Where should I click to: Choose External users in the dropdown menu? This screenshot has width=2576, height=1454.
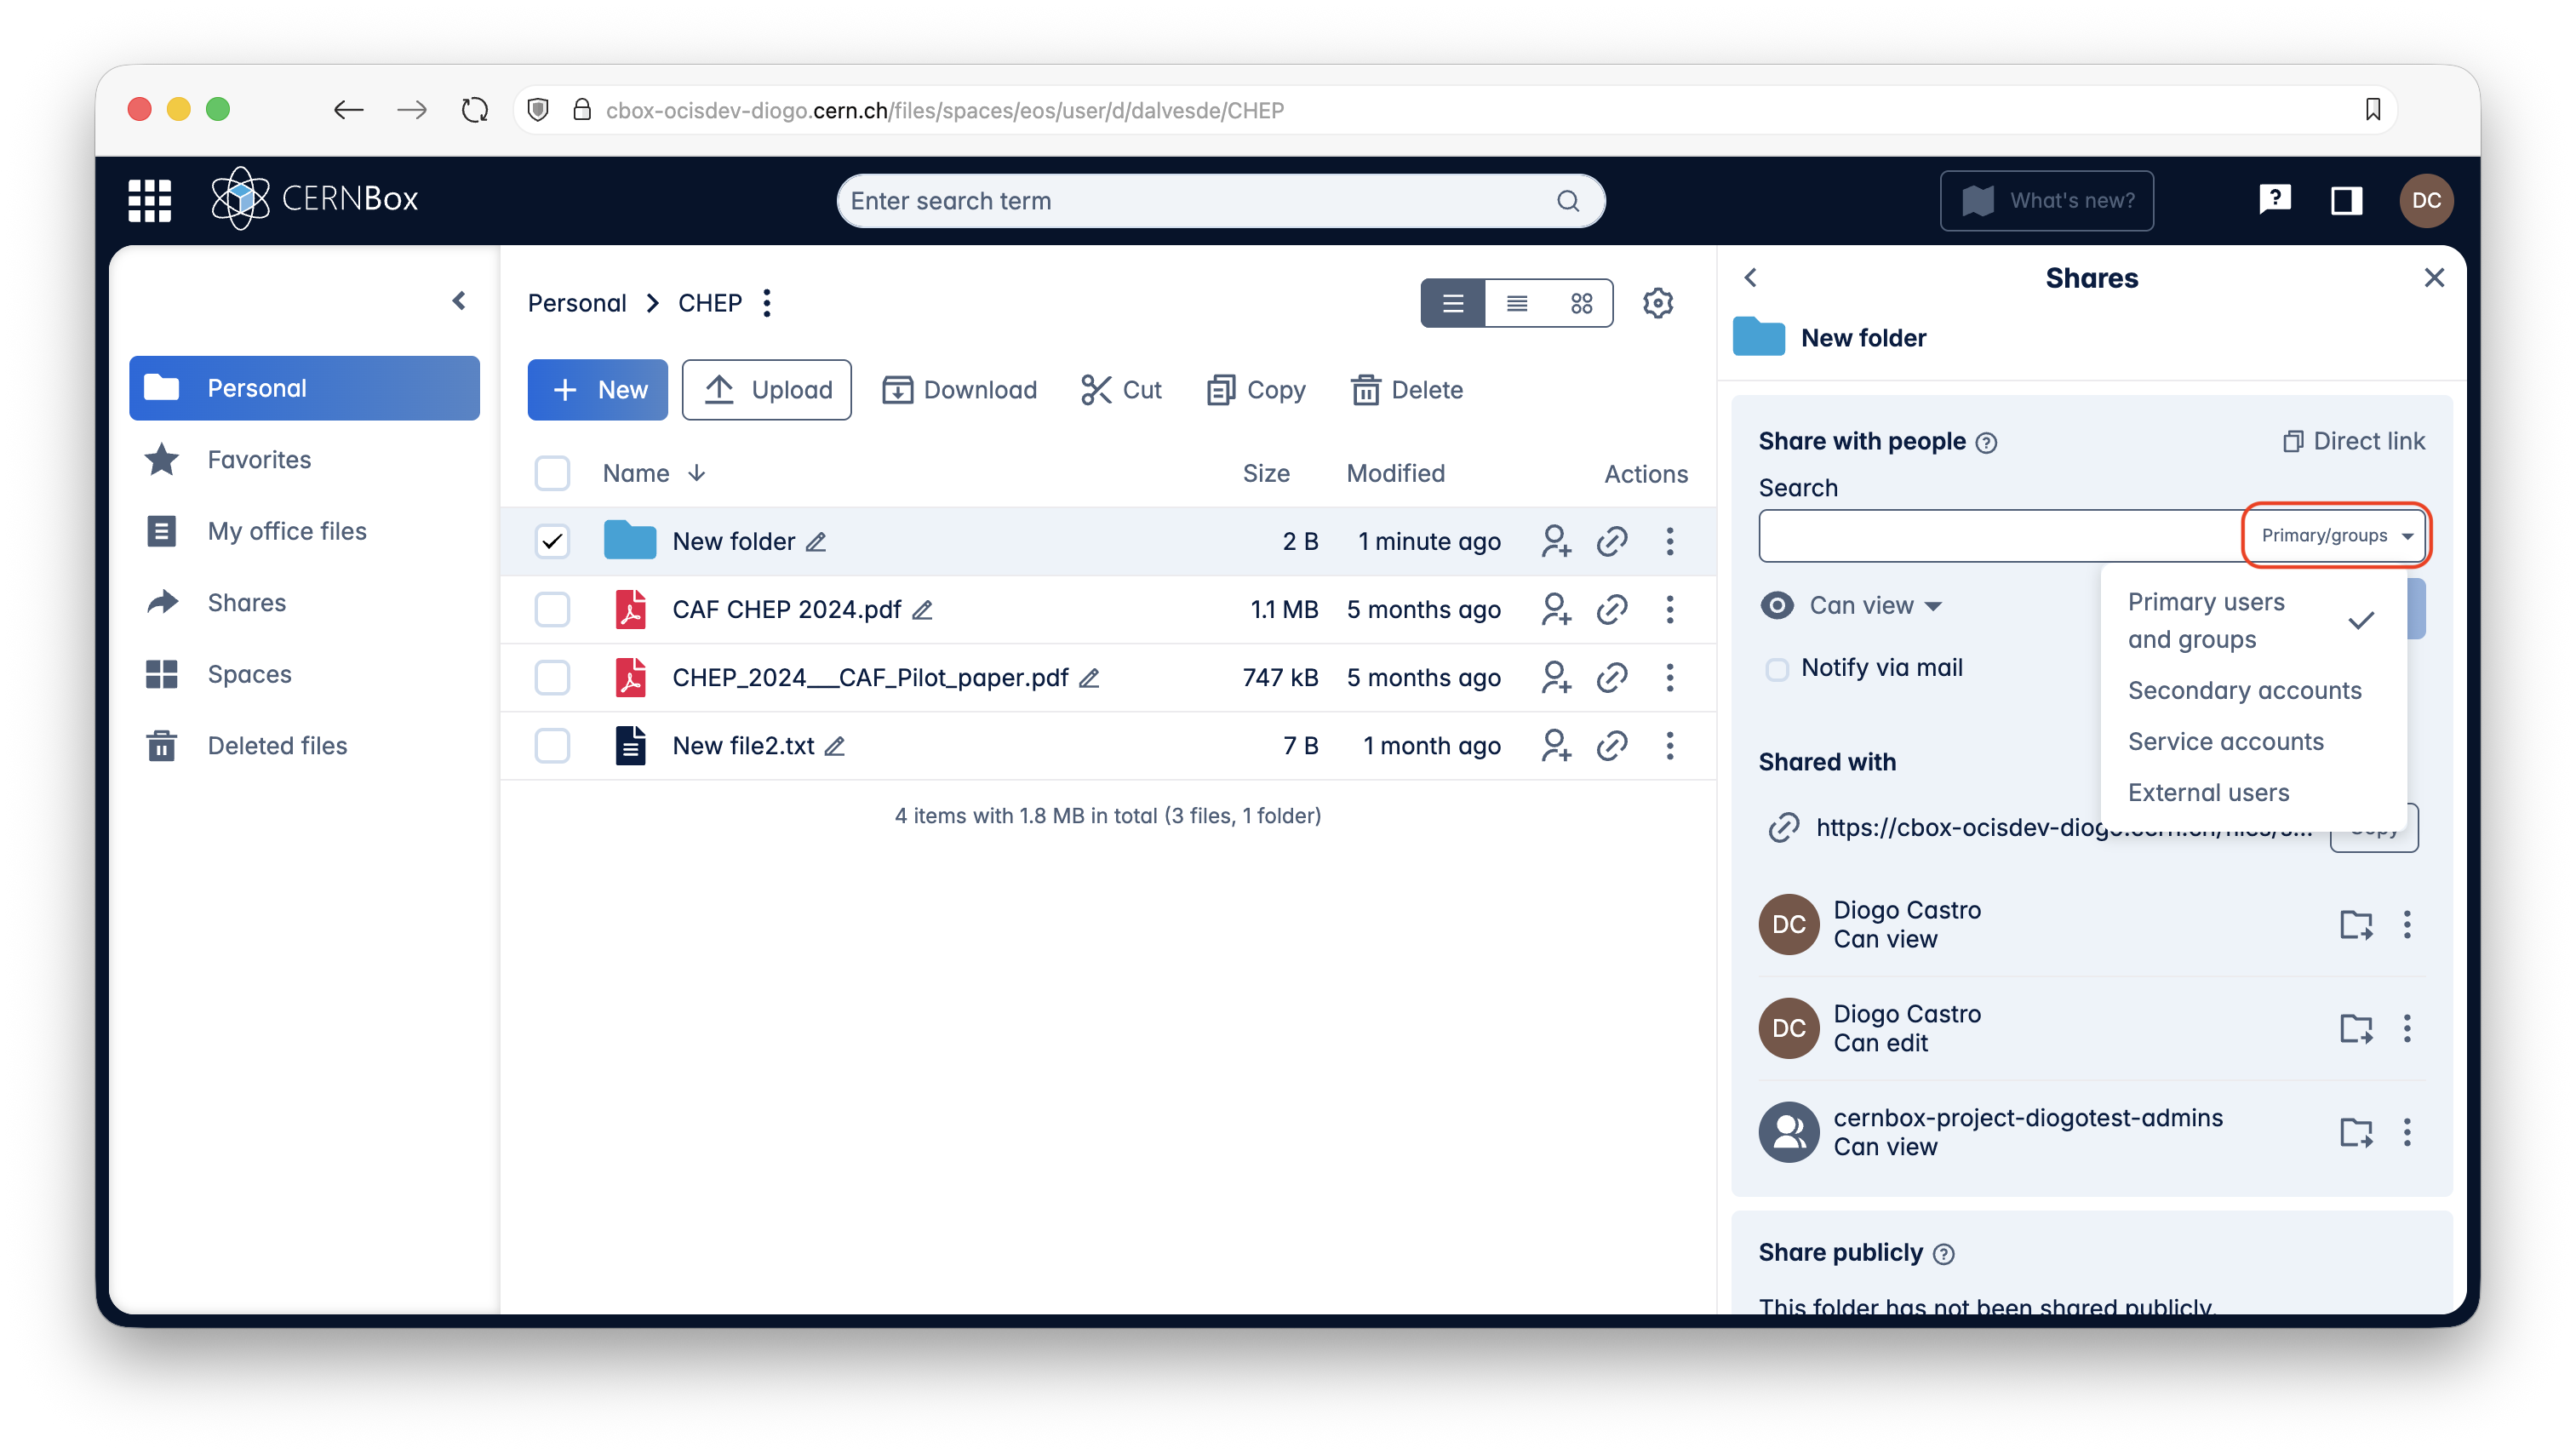point(2208,792)
